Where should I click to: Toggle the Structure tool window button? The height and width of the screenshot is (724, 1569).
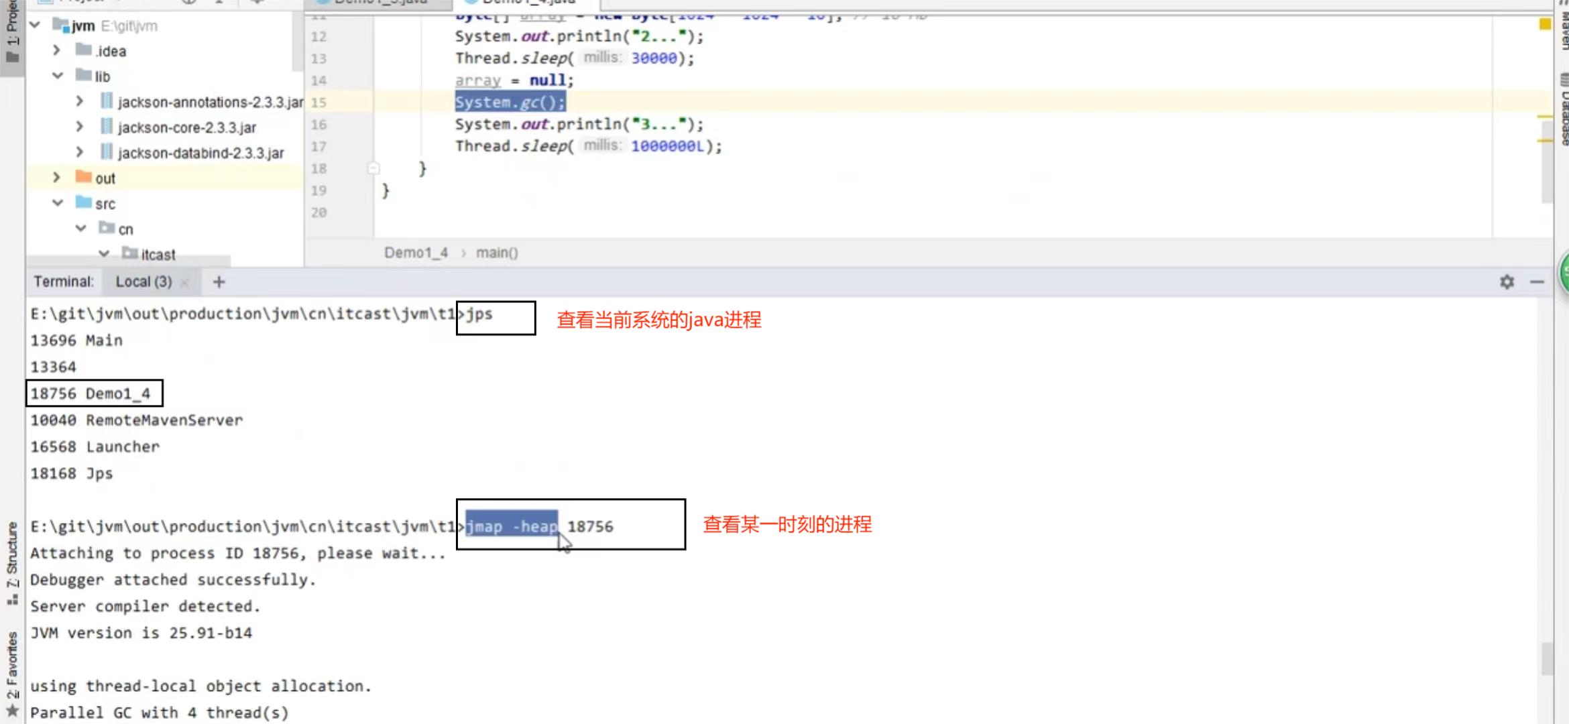pos(12,562)
